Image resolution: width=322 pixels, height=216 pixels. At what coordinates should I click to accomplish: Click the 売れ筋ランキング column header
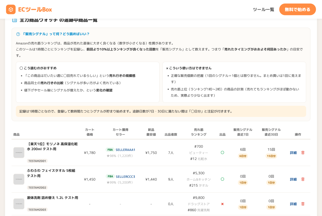coord(198,132)
